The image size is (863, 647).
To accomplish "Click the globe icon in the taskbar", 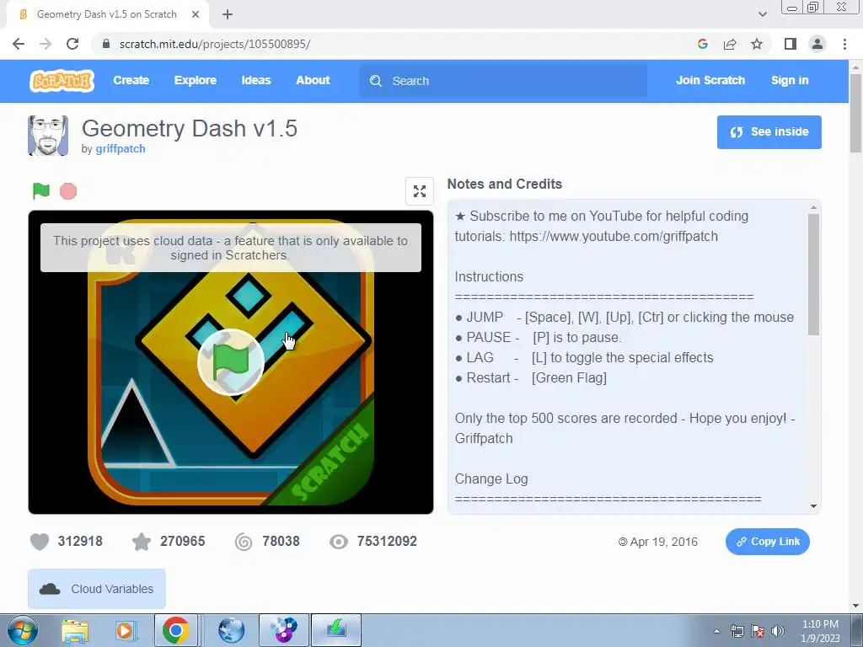I will 231,630.
